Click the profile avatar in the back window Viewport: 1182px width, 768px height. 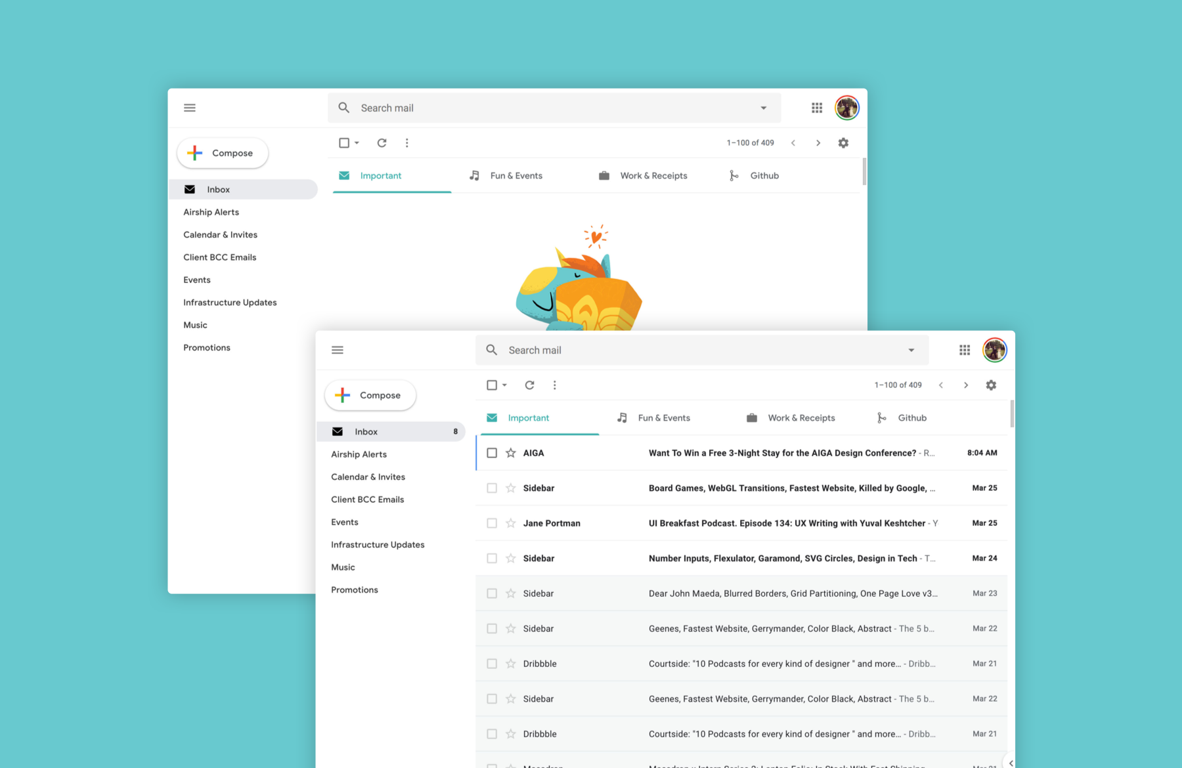click(846, 108)
